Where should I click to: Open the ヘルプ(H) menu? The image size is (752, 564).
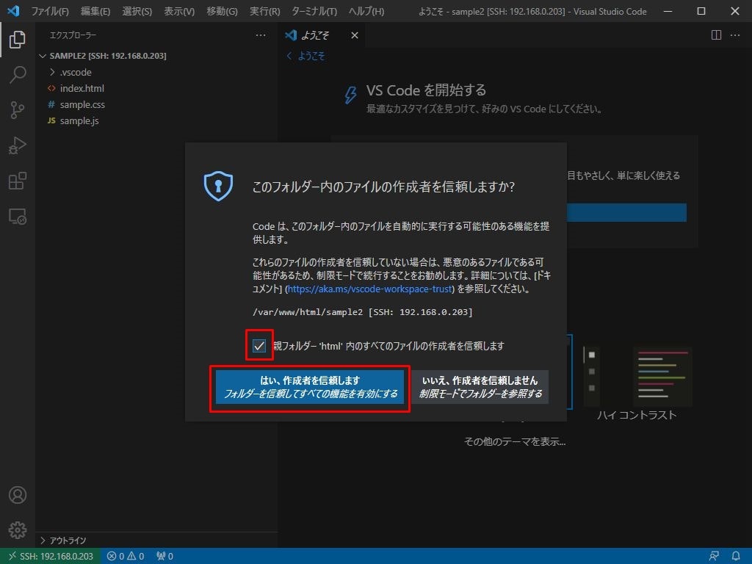point(366,11)
